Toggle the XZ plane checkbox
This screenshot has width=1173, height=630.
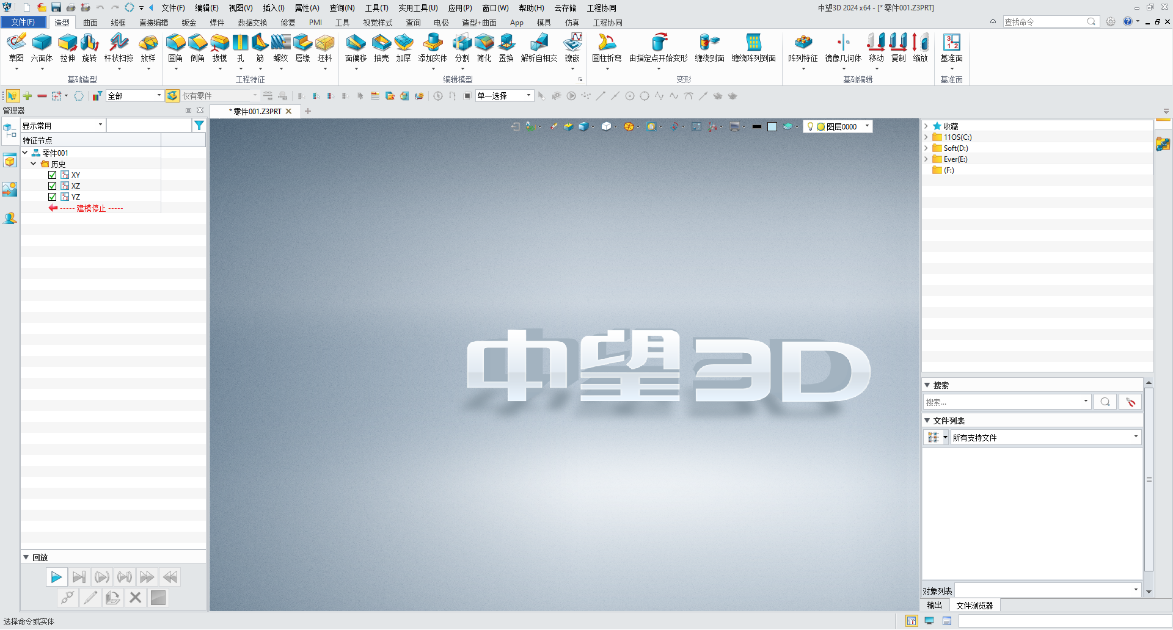(x=53, y=186)
